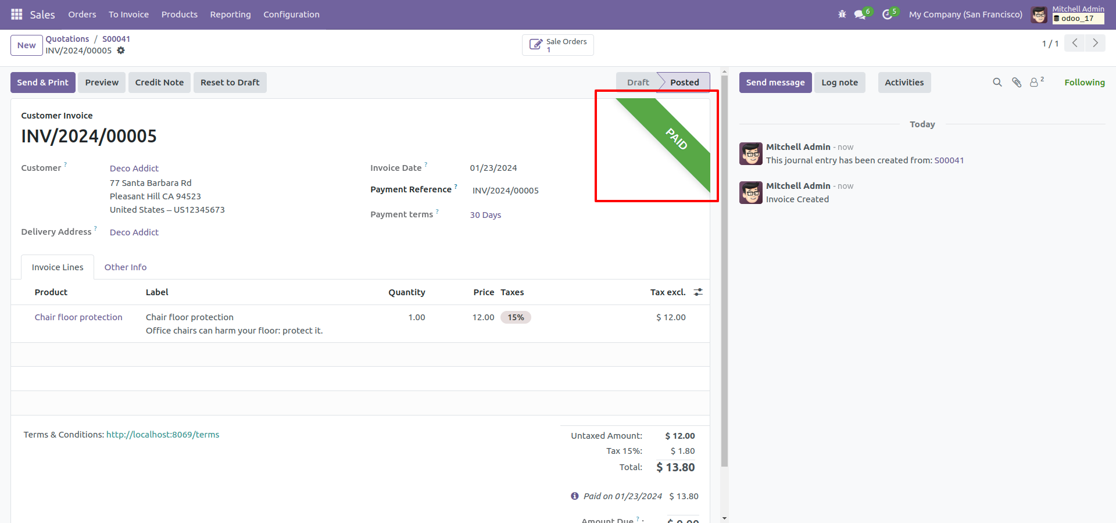Open Deco Addict customer link
The height and width of the screenshot is (523, 1116).
pos(134,169)
